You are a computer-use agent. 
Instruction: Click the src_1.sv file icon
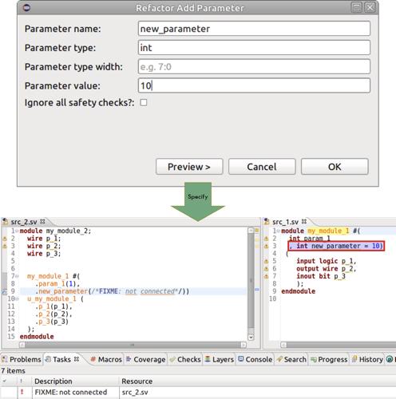[267, 222]
